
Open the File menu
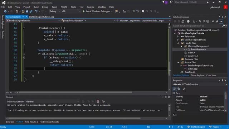point(3,7)
